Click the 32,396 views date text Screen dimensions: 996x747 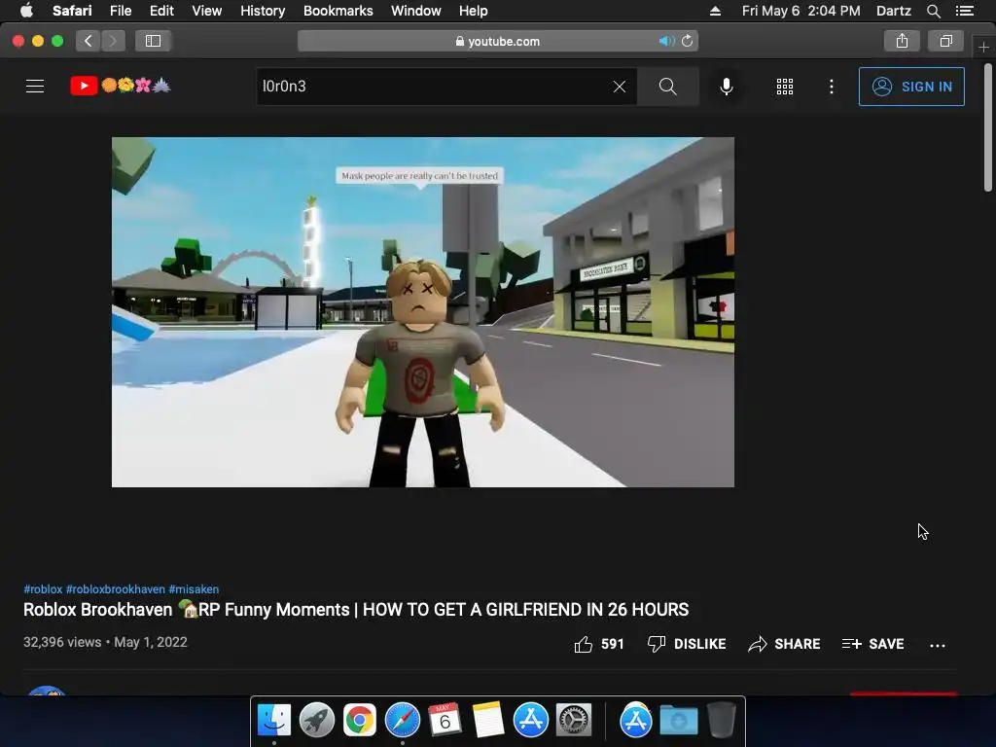pos(105,642)
